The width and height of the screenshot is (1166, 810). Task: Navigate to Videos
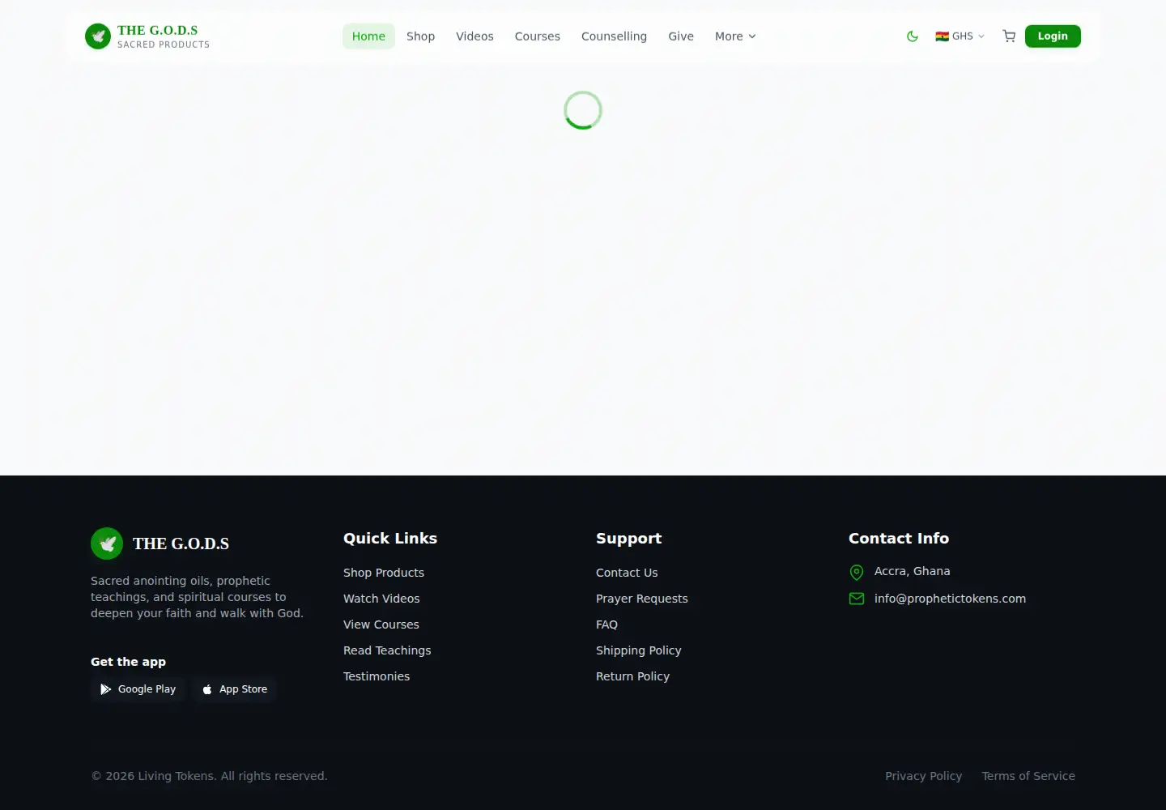click(x=474, y=36)
